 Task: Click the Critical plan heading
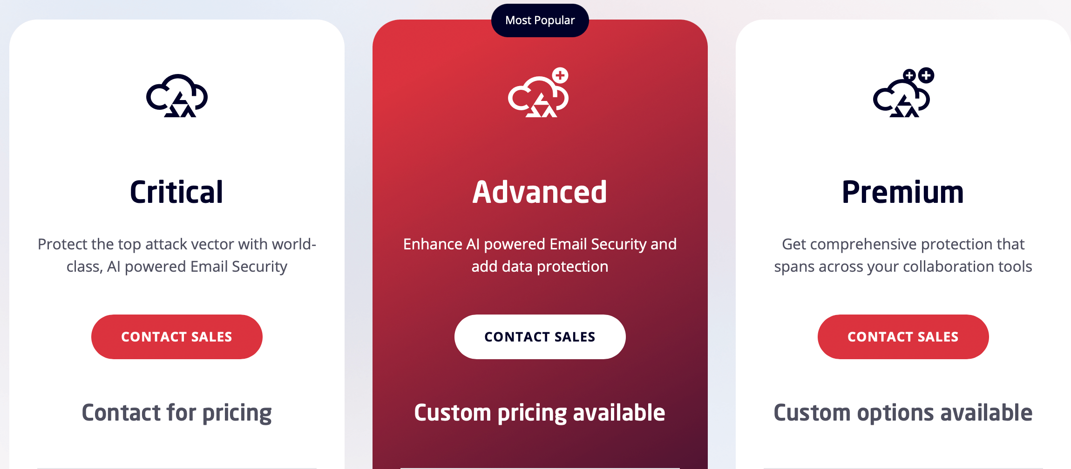(177, 192)
